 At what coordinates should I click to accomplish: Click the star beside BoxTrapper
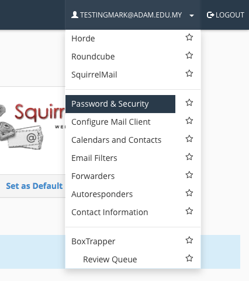tap(189, 240)
